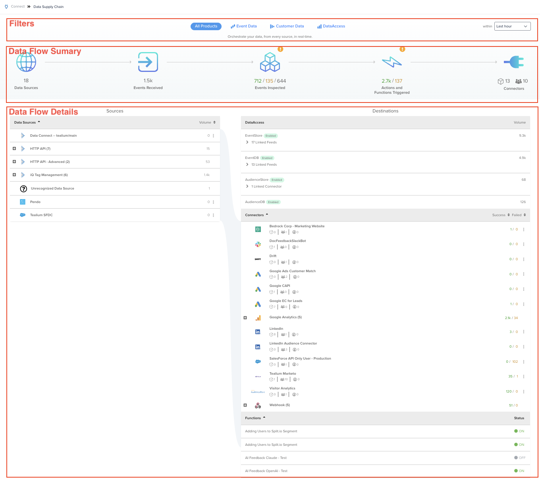Expand the HTTP API (7) source group
Screen dimensions: 540x480
[x=14, y=149]
